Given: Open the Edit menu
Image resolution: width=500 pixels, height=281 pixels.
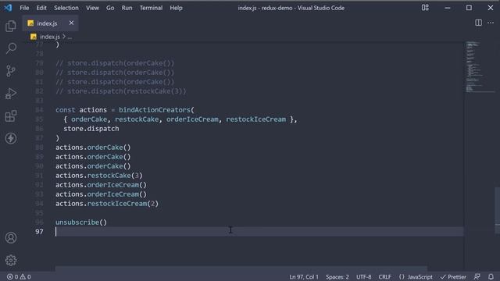Looking at the screenshot, I should pyautogui.click(x=41, y=8).
